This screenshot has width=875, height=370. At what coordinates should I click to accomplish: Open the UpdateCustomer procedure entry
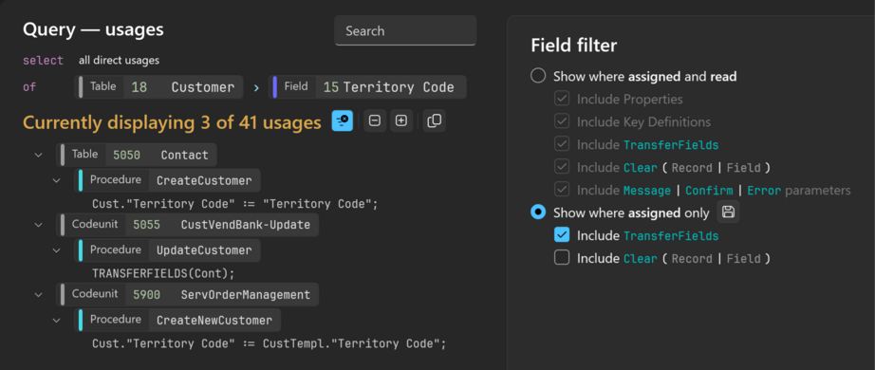click(x=167, y=250)
